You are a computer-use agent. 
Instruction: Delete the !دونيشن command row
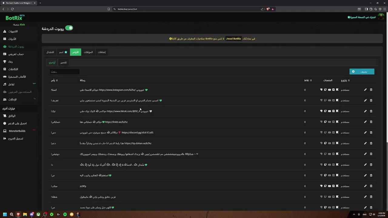coord(371,154)
